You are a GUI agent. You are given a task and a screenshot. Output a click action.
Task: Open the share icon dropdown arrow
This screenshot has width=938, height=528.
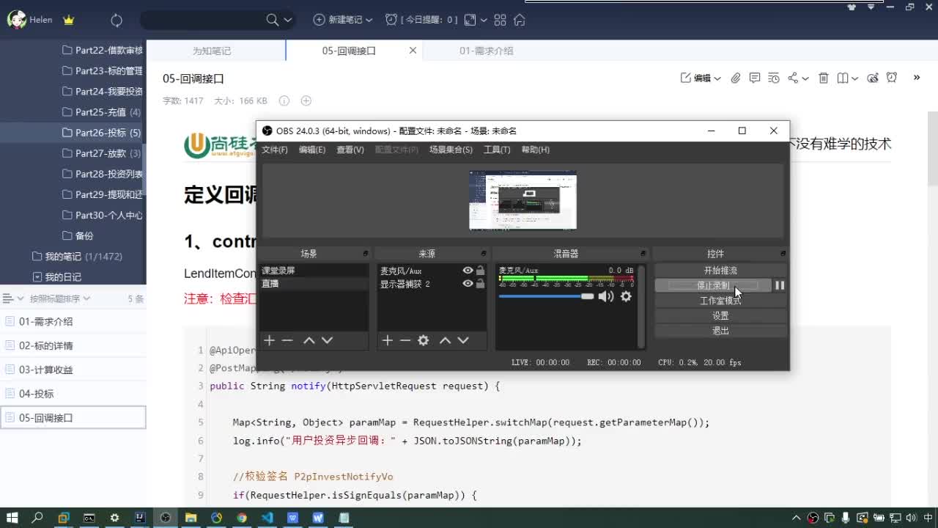(805, 78)
